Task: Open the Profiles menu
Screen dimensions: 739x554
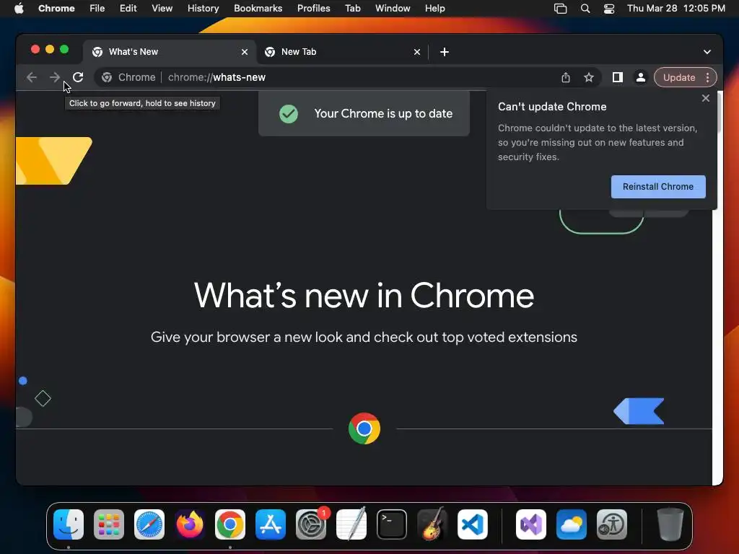Action: coord(313,9)
